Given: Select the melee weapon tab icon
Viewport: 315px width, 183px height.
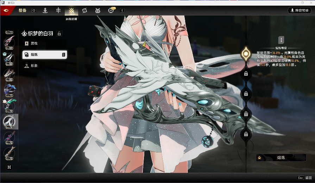Looking at the screenshot, I should pos(58,10).
